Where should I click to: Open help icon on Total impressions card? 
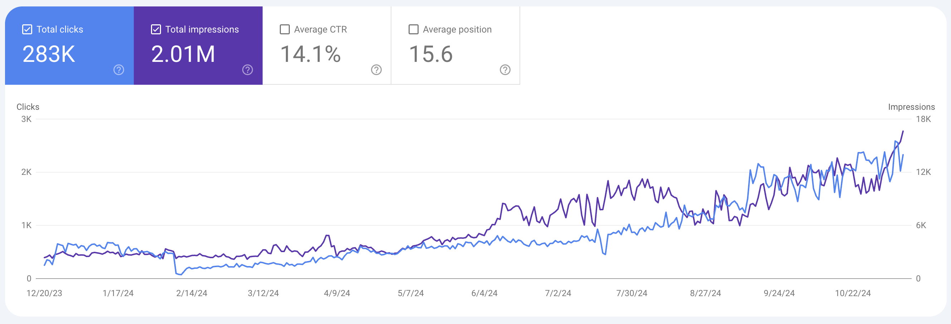pos(247,70)
